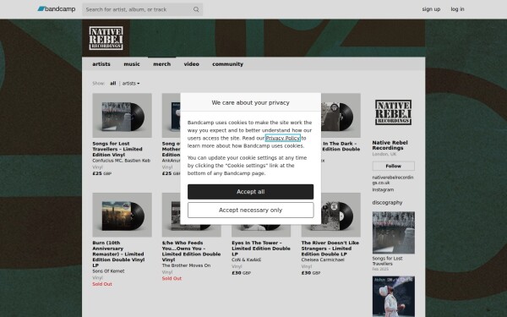507x317 pixels.
Task: Click the Sold Out label under Burn
Action: (102, 284)
